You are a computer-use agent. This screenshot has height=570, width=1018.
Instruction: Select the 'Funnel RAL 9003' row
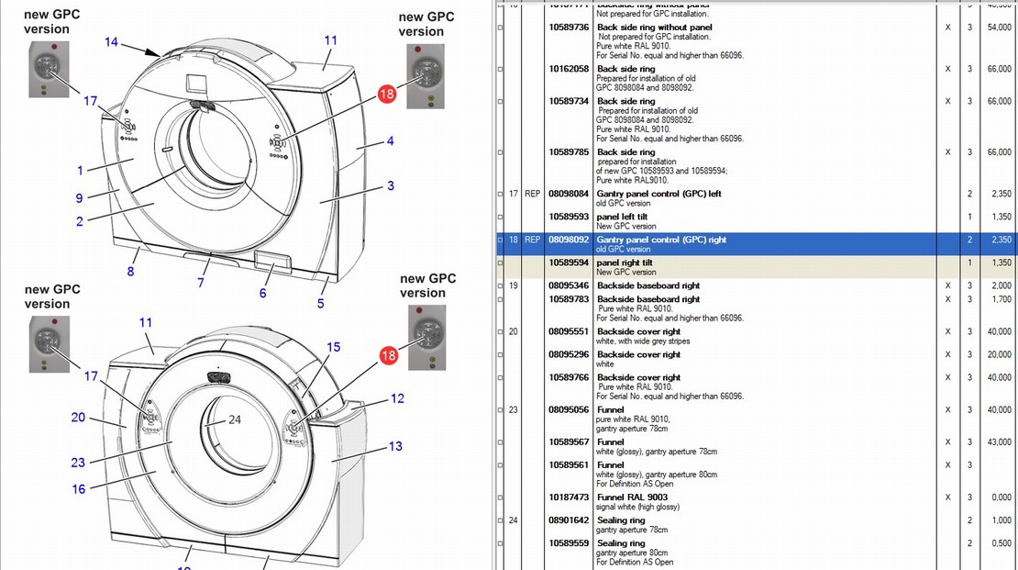pos(755,502)
